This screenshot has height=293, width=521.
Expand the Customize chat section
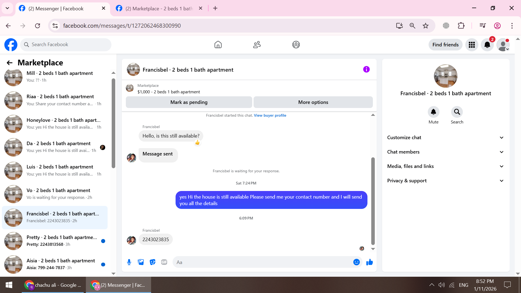coord(446,138)
